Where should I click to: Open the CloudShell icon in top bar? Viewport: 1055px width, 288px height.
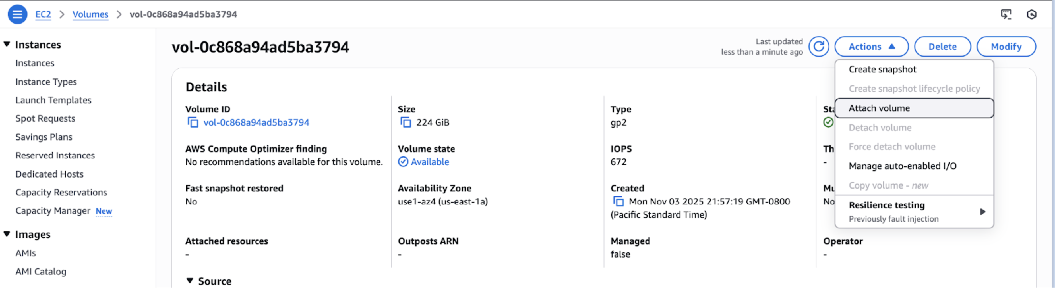click(1006, 14)
